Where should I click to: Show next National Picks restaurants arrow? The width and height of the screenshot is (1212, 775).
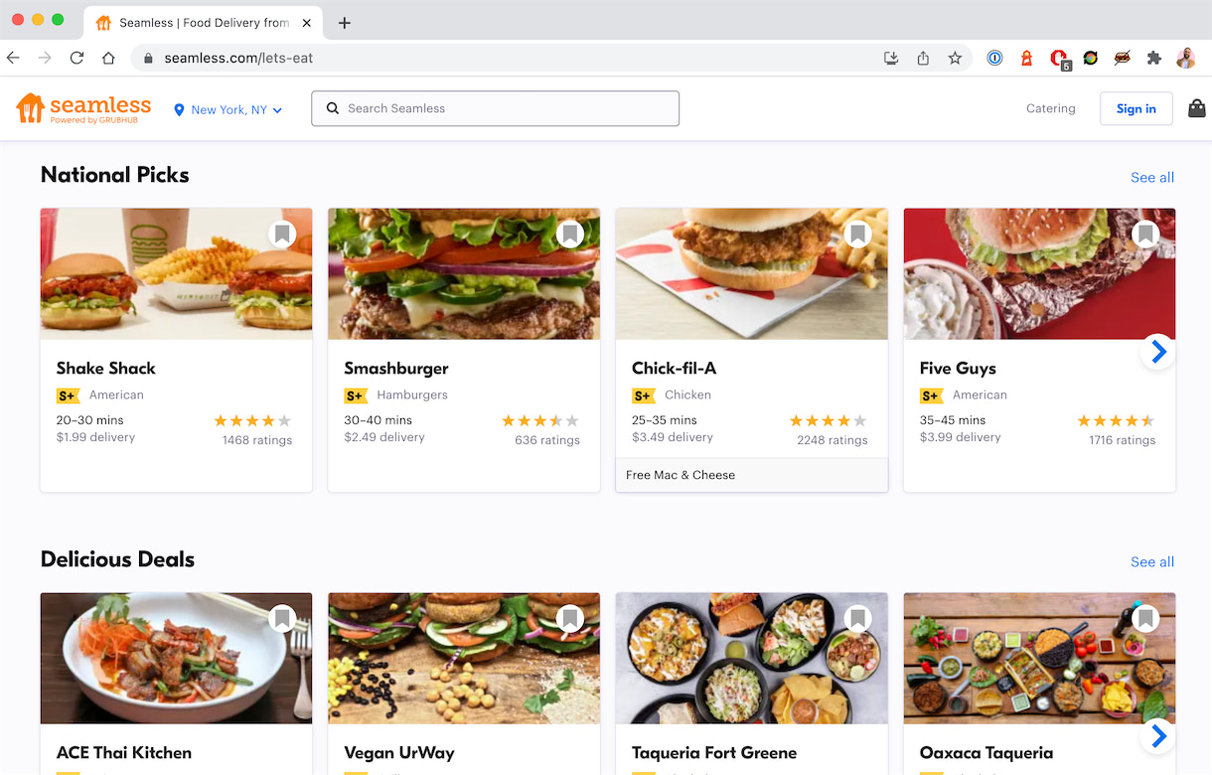1157,351
